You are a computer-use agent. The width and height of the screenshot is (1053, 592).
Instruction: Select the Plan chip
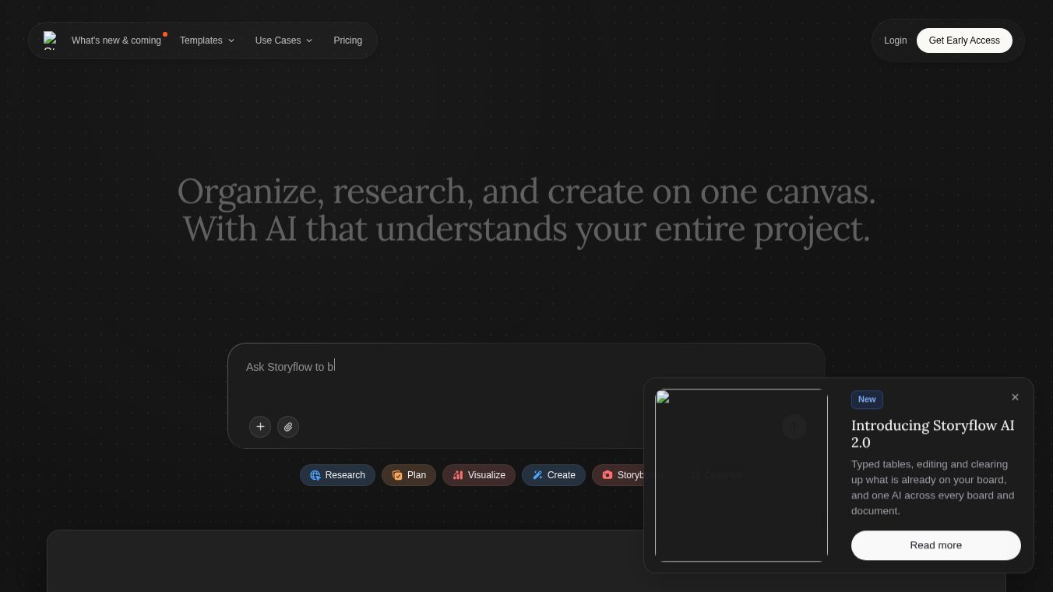coord(409,475)
